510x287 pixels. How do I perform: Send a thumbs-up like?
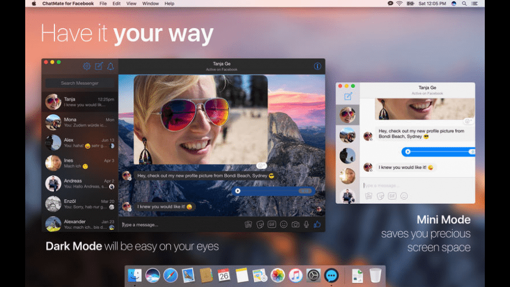click(317, 224)
